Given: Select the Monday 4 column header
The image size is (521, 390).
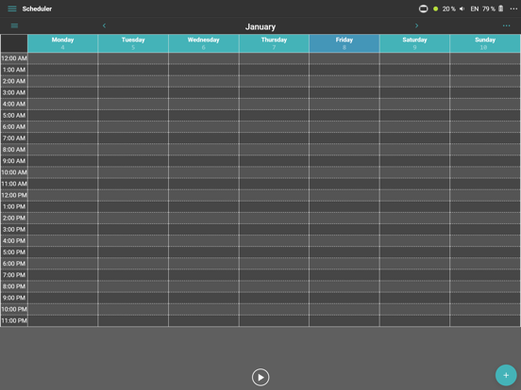Looking at the screenshot, I should pos(63,43).
